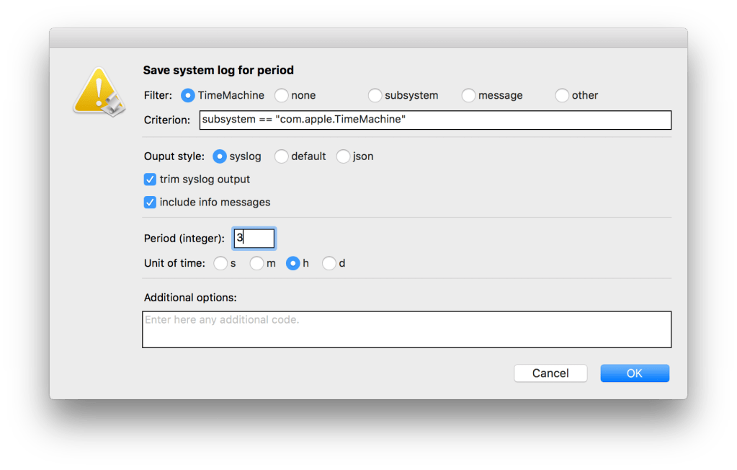Set unit of time to days
Viewport: 737px width, 470px height.
click(329, 264)
